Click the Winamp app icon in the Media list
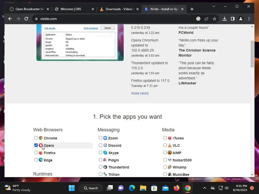The width and height of the screenshot is (259, 194). 170,167
